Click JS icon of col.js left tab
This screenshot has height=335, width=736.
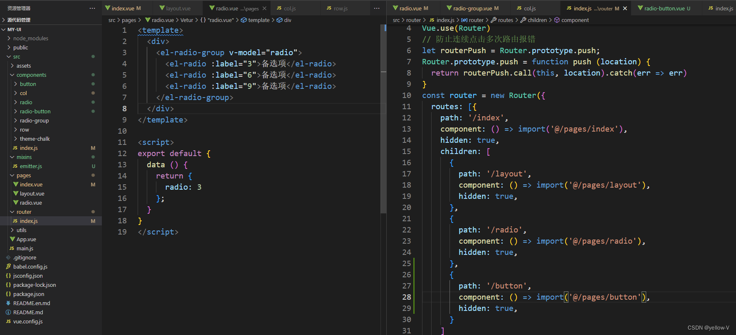279,8
